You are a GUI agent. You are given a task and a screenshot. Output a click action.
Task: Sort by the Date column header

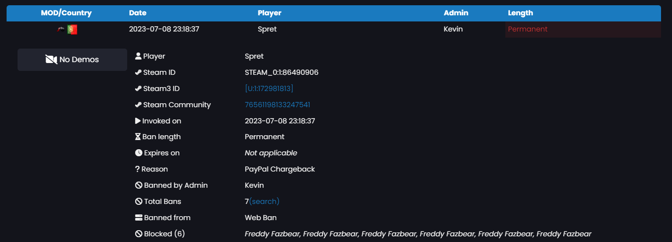click(x=138, y=13)
